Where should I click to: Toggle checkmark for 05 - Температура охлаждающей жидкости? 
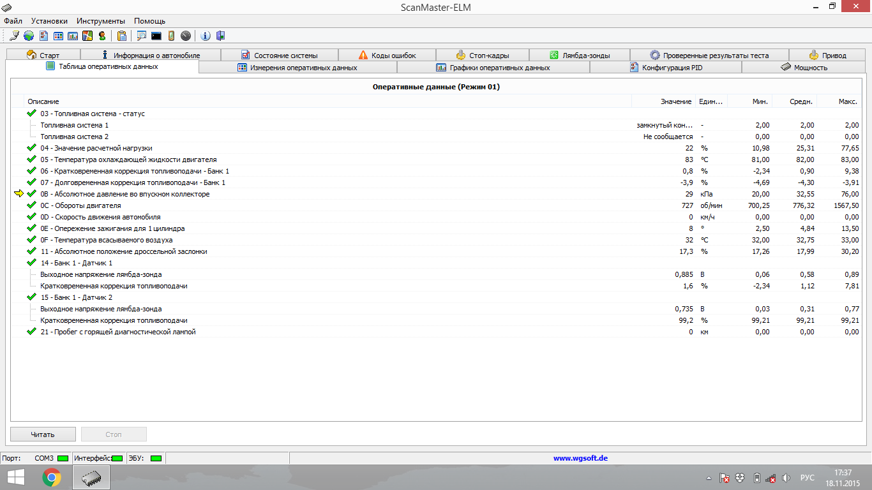[x=31, y=160]
